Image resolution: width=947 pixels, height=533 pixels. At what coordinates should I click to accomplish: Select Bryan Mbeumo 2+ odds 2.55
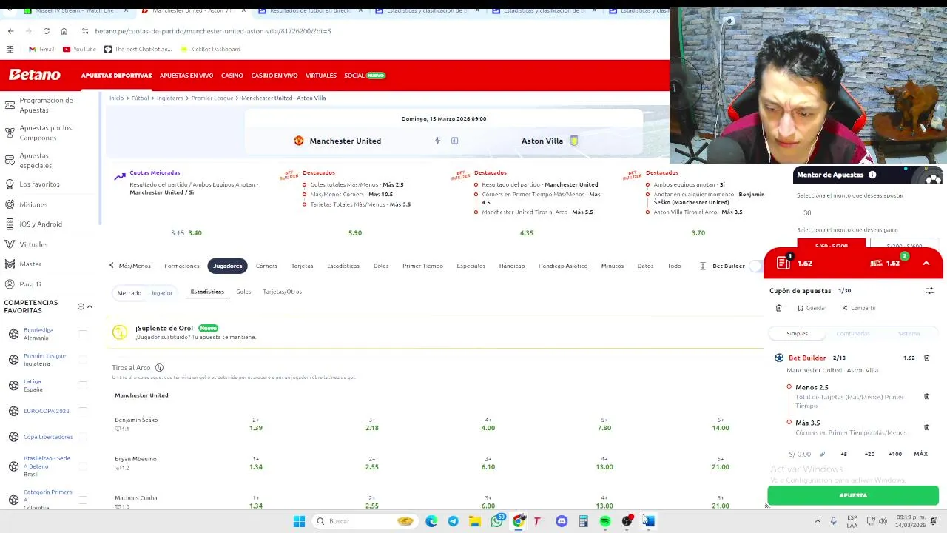click(371, 463)
